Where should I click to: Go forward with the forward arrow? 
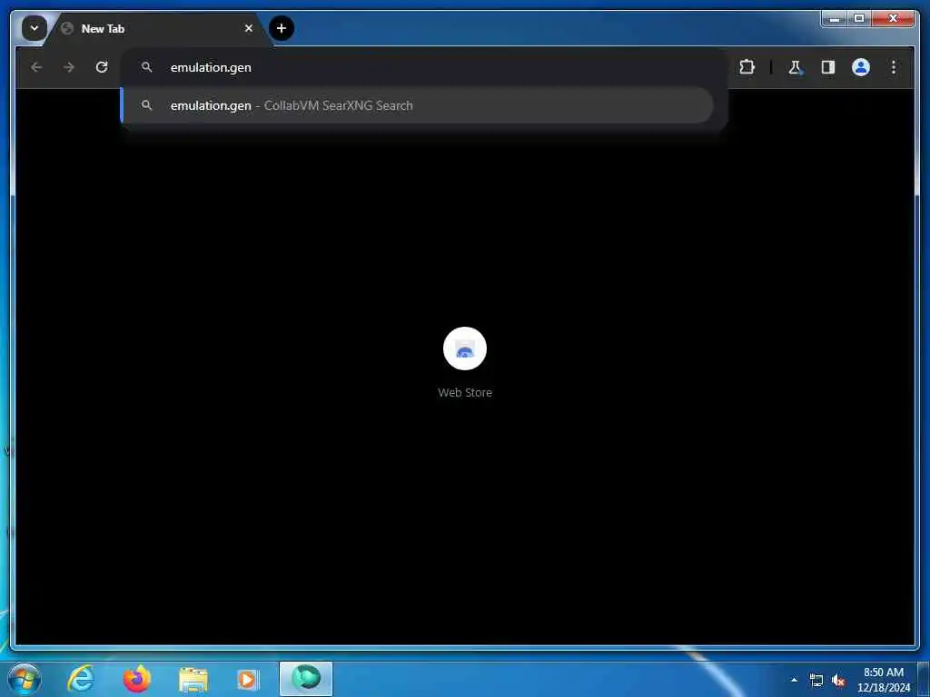tap(69, 67)
